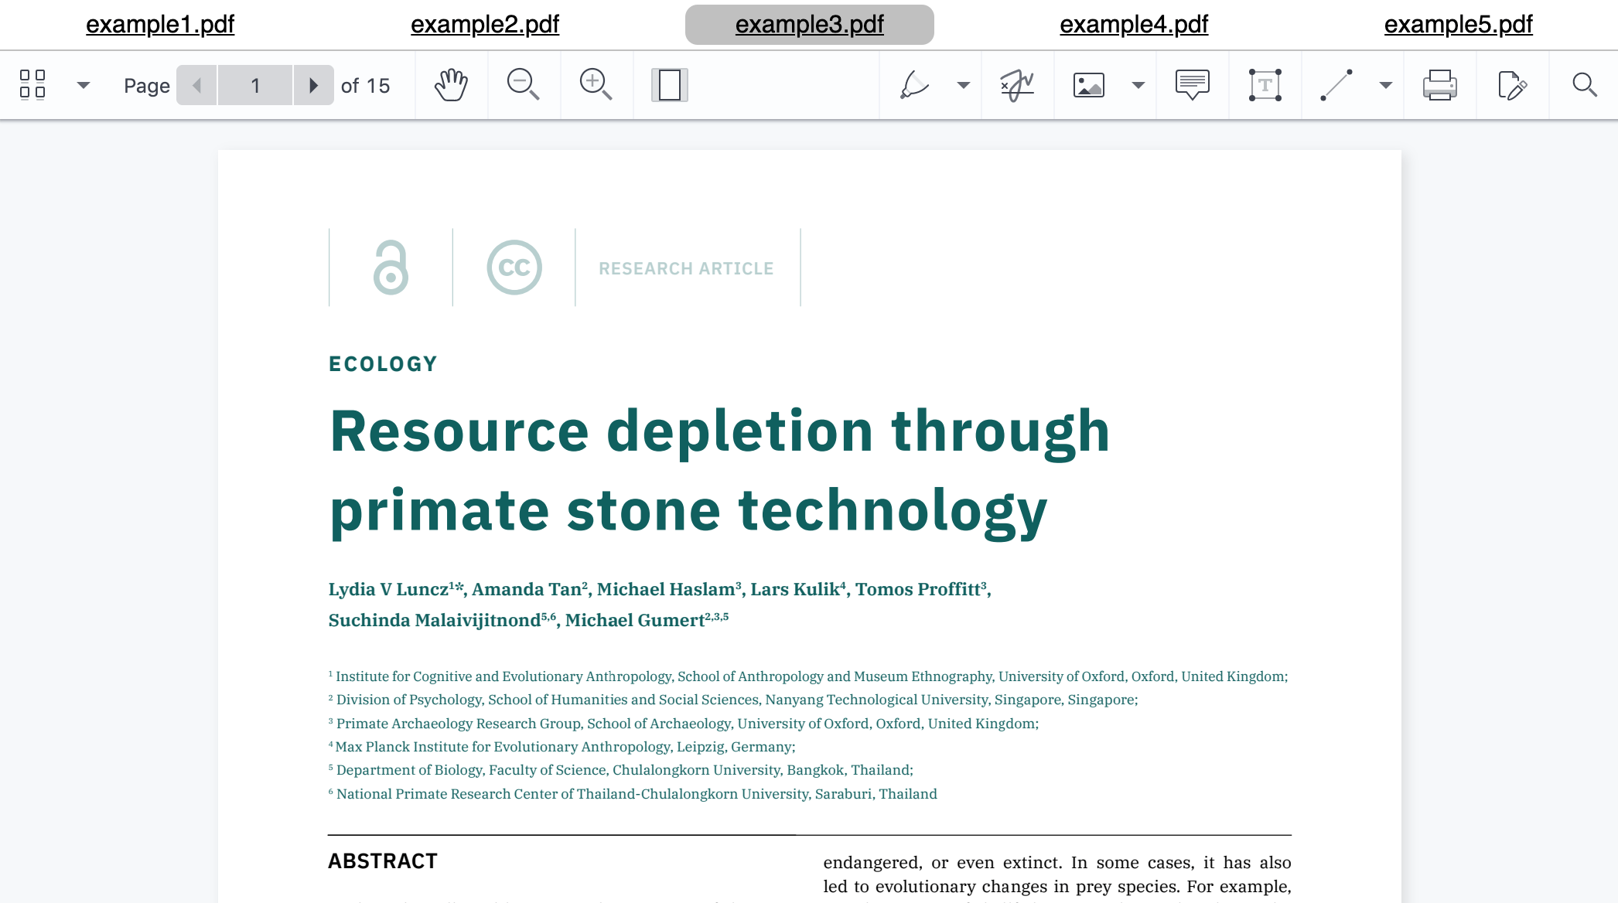Insert an image annotation

[x=1088, y=85]
